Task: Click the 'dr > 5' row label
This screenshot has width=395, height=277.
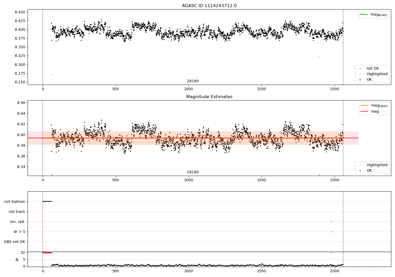Action: coord(19,232)
